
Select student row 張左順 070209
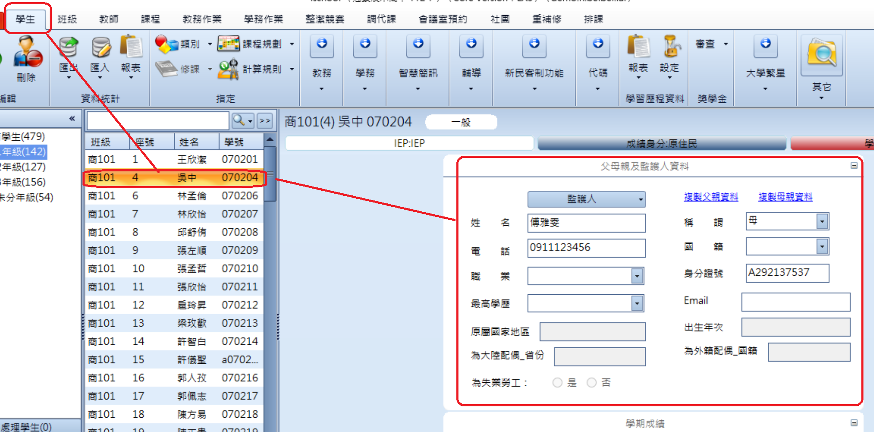(x=174, y=251)
